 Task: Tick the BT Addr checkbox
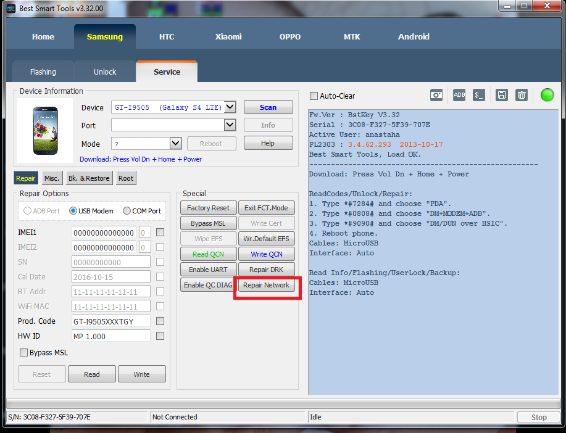tap(160, 292)
